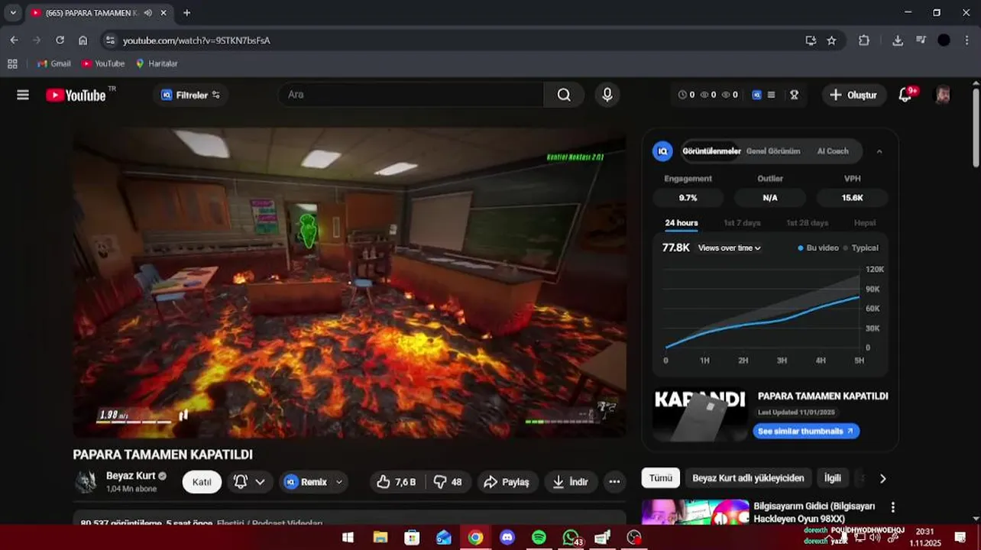Dislike the video with 48
This screenshot has width=981, height=550.
coord(448,482)
